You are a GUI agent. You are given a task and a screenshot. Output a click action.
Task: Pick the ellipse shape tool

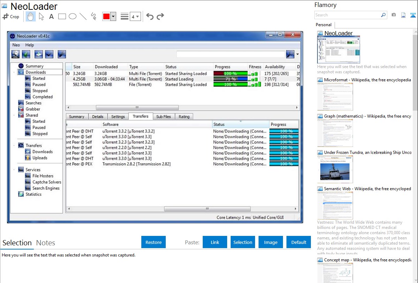(73, 16)
